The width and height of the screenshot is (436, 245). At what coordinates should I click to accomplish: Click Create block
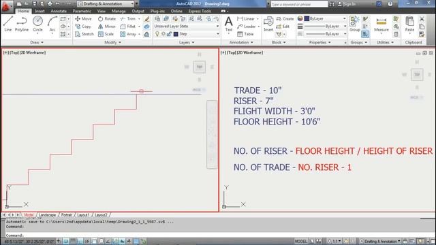tap(285, 18)
